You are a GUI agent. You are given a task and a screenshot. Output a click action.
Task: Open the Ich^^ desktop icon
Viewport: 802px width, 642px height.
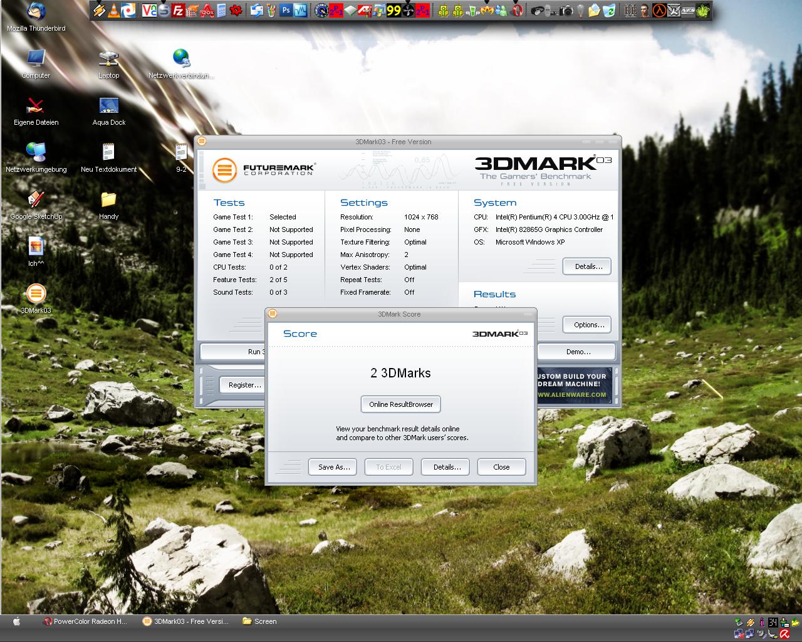click(36, 252)
